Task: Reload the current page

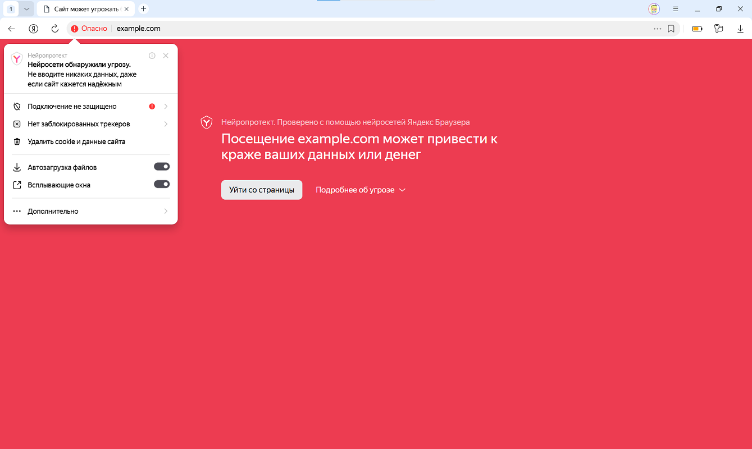Action: click(x=54, y=29)
